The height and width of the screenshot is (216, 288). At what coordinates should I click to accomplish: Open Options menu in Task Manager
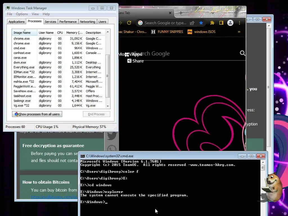(x=22, y=14)
